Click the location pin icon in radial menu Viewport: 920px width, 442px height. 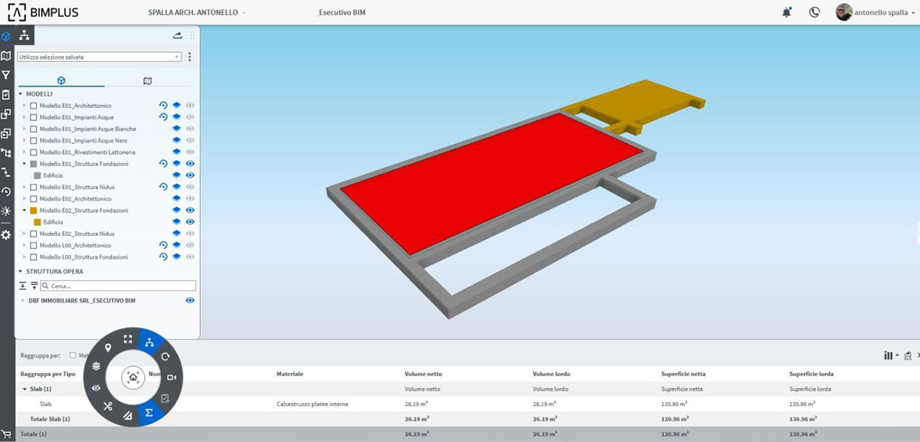coord(108,348)
